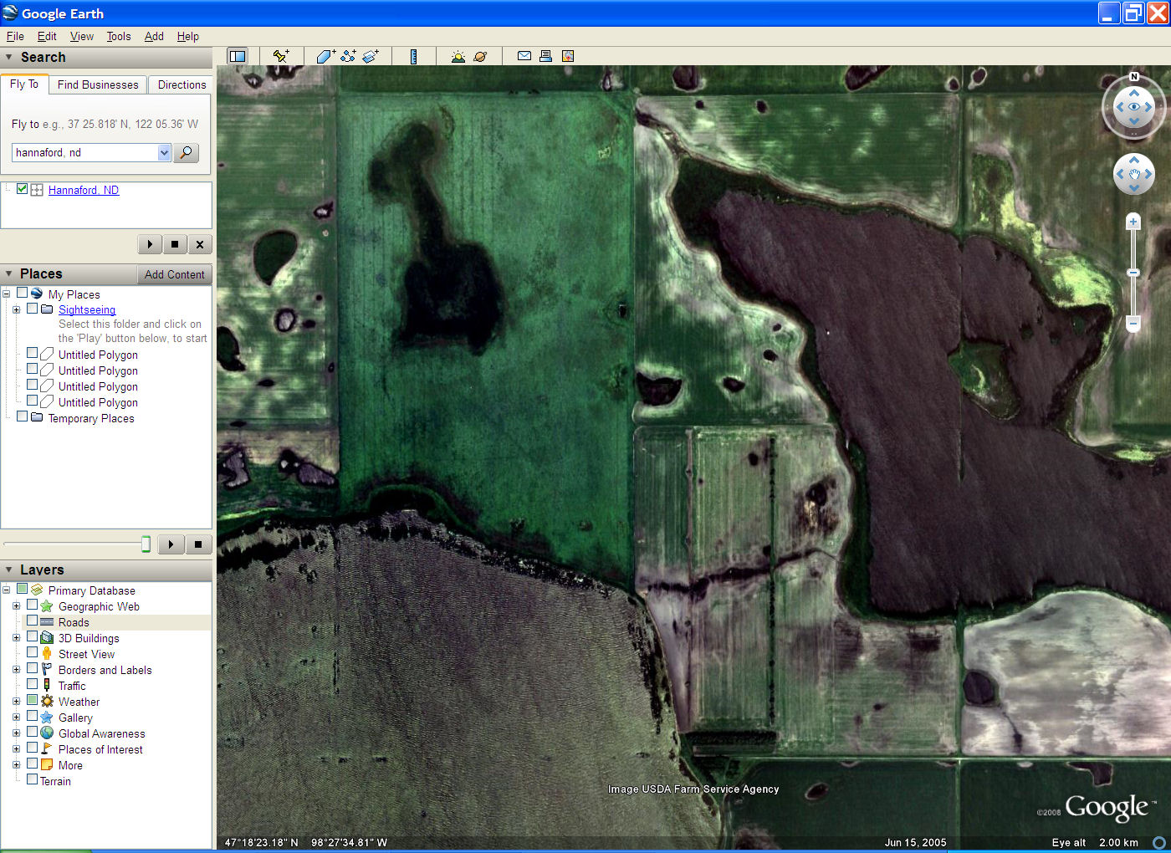Check the Temporary Places checkbox

coord(23,416)
